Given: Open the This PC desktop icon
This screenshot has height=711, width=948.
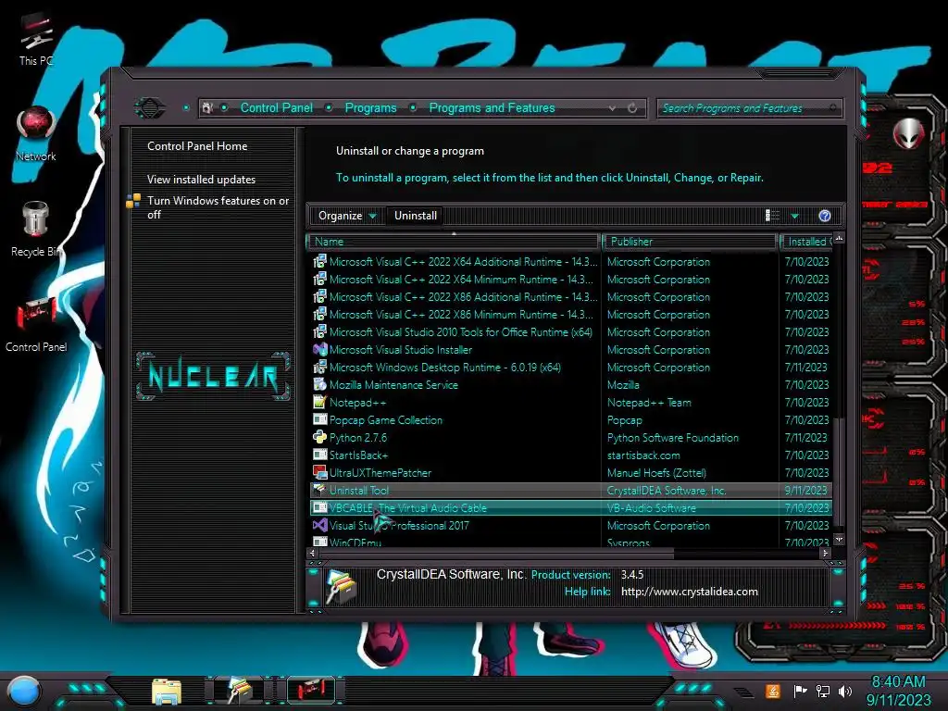Looking at the screenshot, I should pyautogui.click(x=36, y=39).
